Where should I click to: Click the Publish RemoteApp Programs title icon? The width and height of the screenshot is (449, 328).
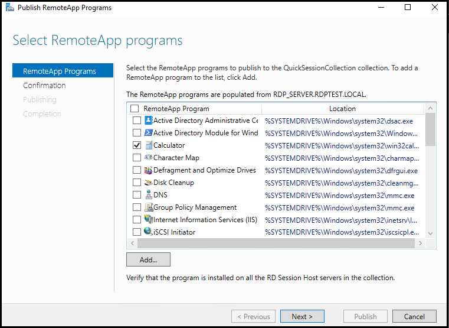10,8
